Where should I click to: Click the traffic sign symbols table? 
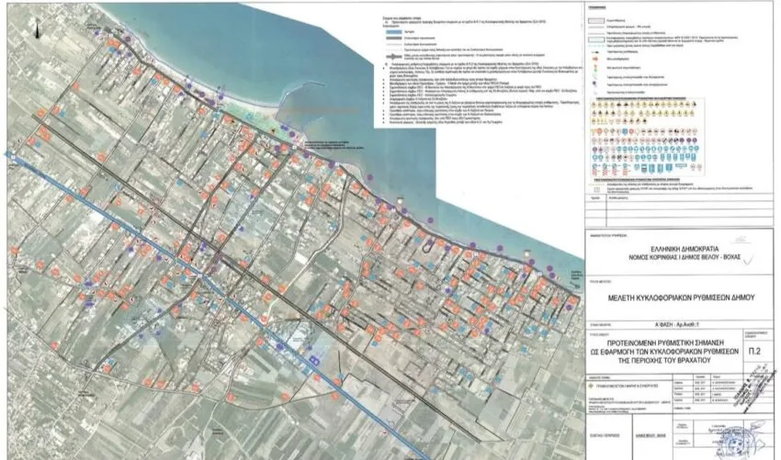coord(648,138)
